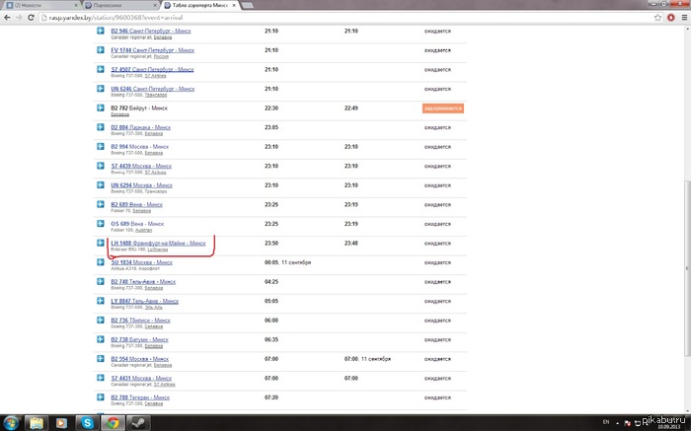Image resolution: width=691 pixels, height=431 pixels.
Task: Open a new tab
Action: (x=247, y=5)
